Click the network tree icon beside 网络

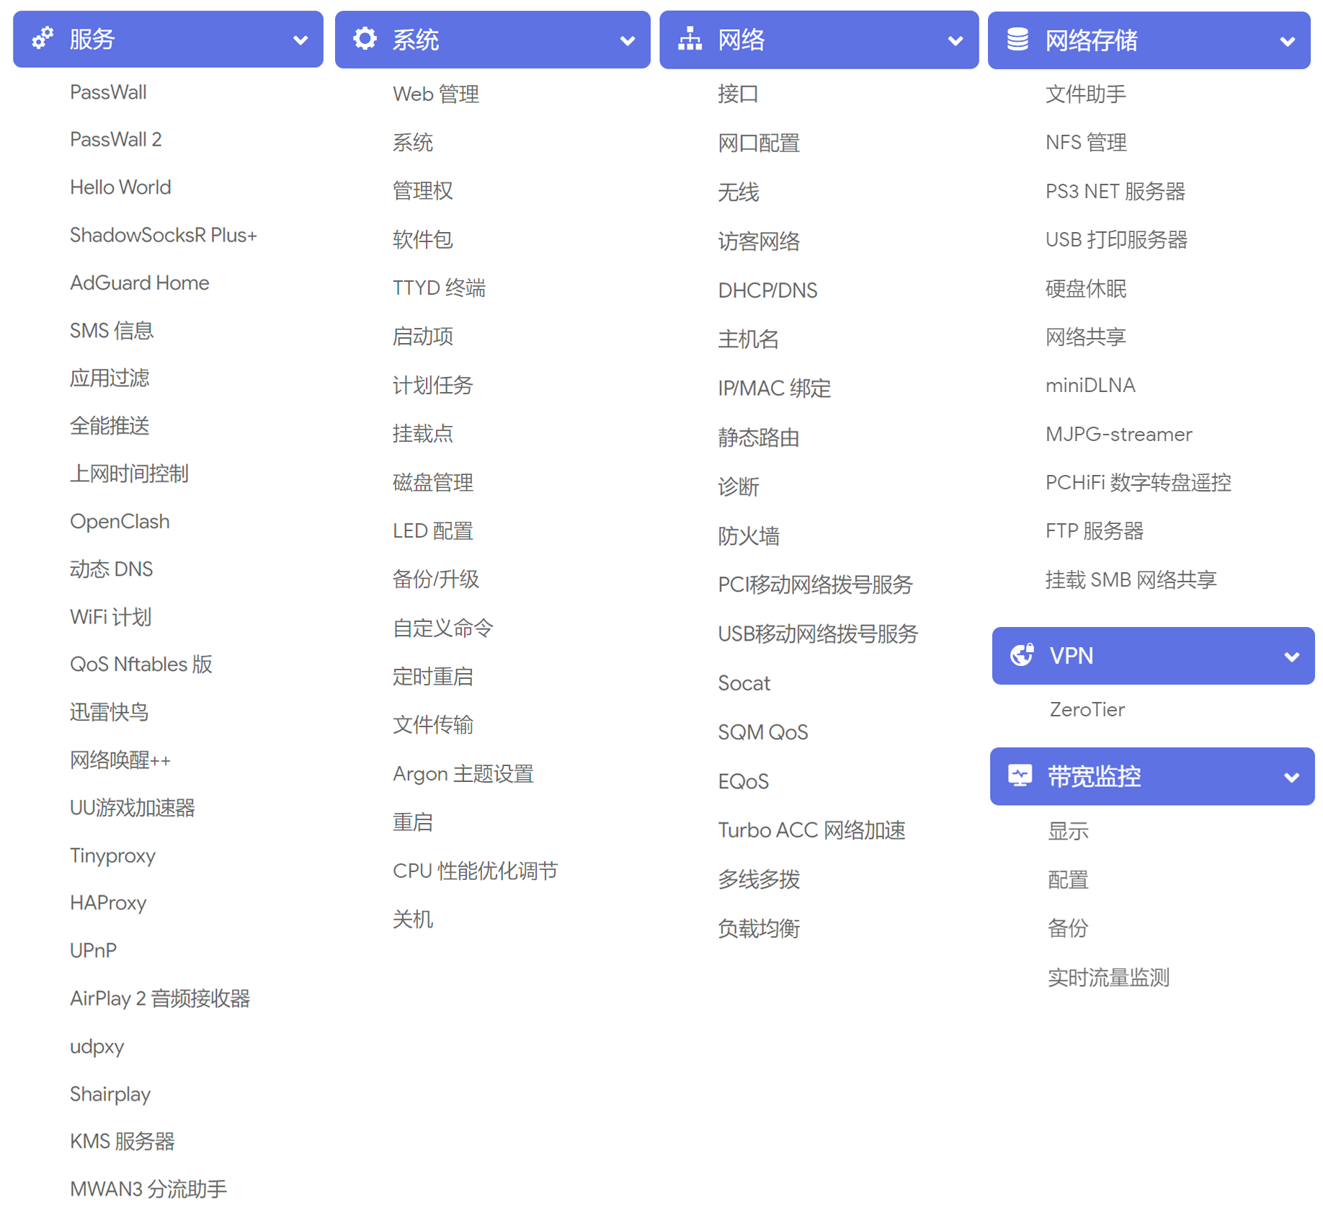click(690, 39)
